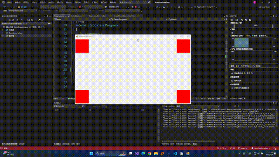Expand the Demo project node in Solution Explorer
279x157 pixels.
(x=3, y=36)
